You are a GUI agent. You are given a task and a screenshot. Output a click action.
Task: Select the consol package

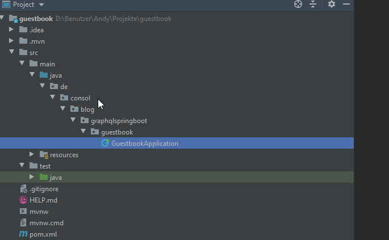coord(80,98)
